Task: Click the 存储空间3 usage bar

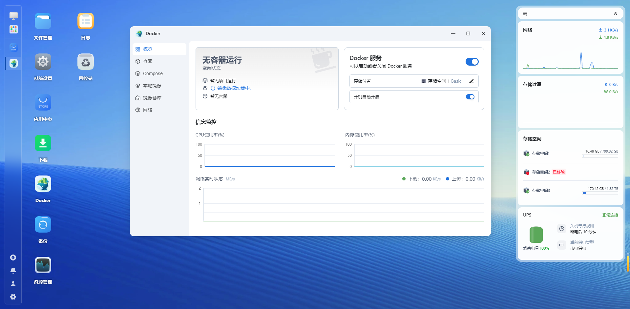Action: tap(600, 193)
